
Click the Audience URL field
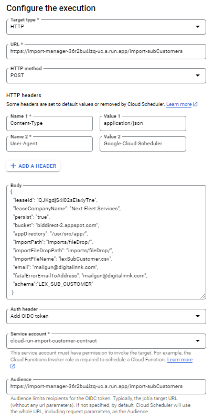[x=106, y=386]
